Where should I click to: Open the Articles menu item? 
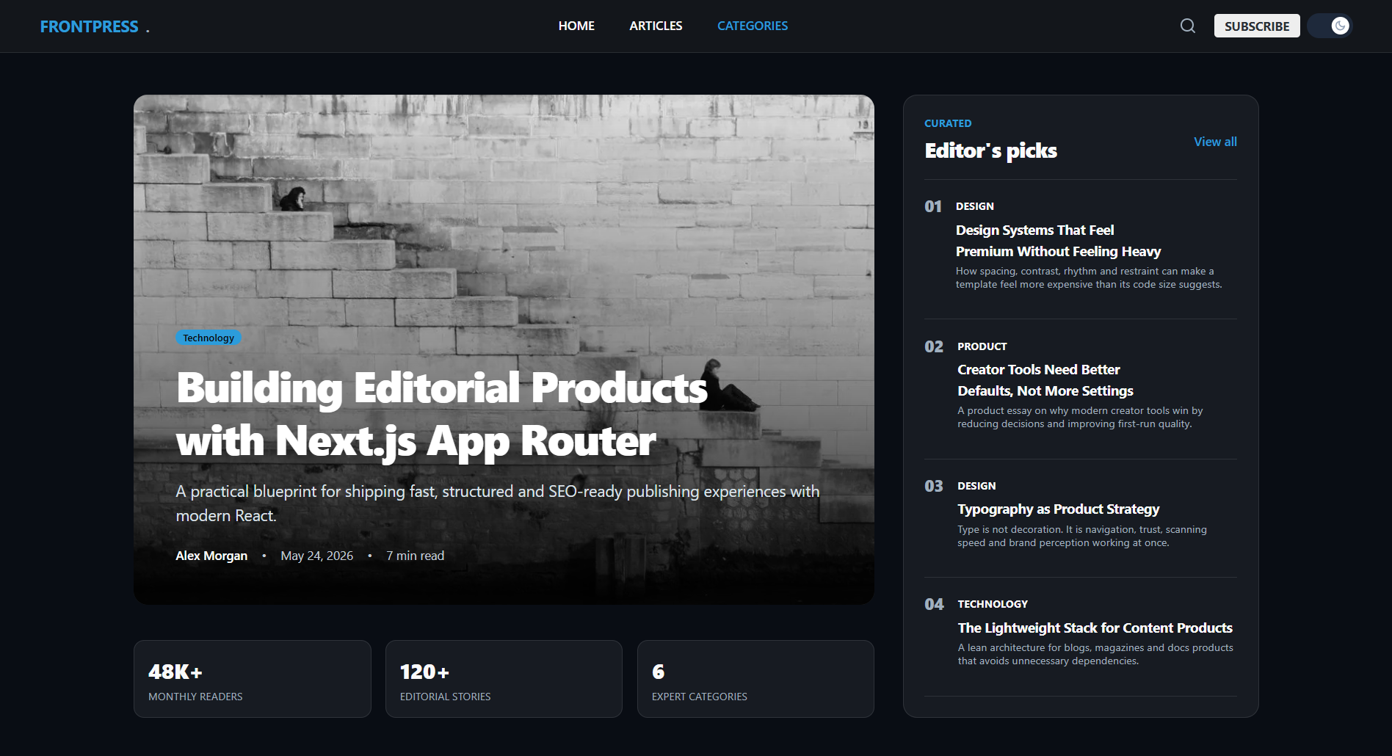click(x=656, y=26)
